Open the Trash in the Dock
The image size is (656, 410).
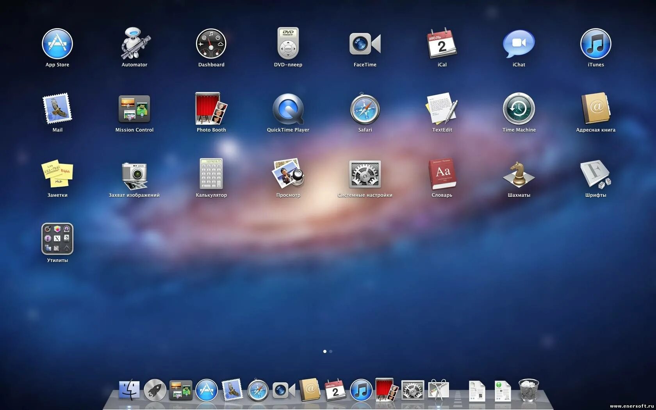pyautogui.click(x=529, y=390)
